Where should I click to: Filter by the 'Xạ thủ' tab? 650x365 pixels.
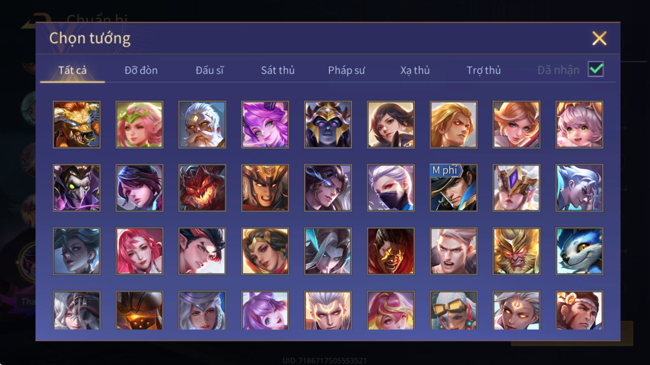coord(415,70)
